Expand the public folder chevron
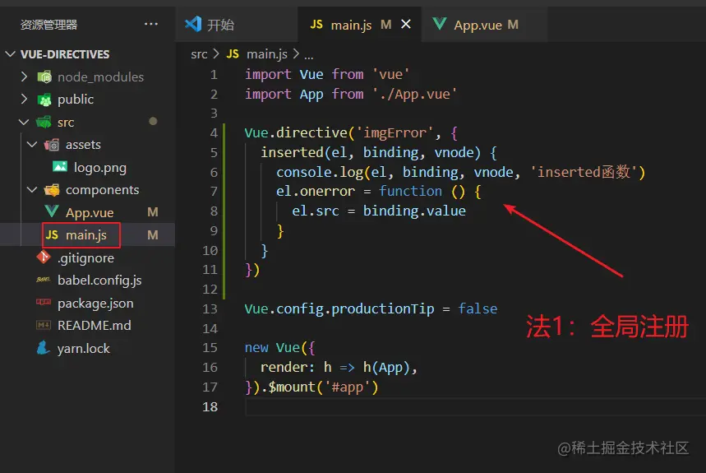 (x=25, y=99)
